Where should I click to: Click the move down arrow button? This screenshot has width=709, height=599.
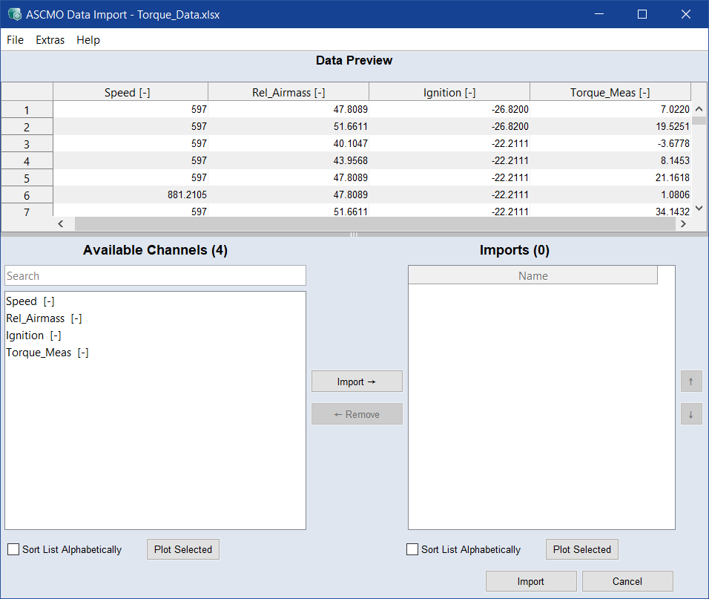click(691, 414)
